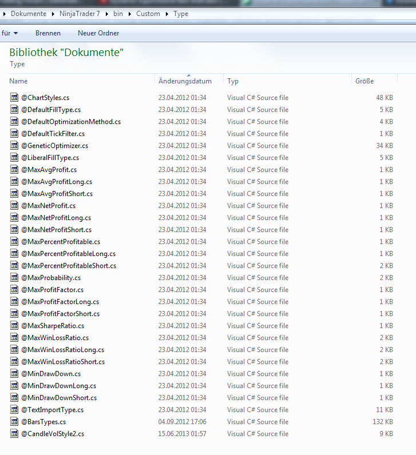Screen dimensions: 416x455
Task: Select the file name @DefaultTickFilter.cs
Action: [x=53, y=134]
